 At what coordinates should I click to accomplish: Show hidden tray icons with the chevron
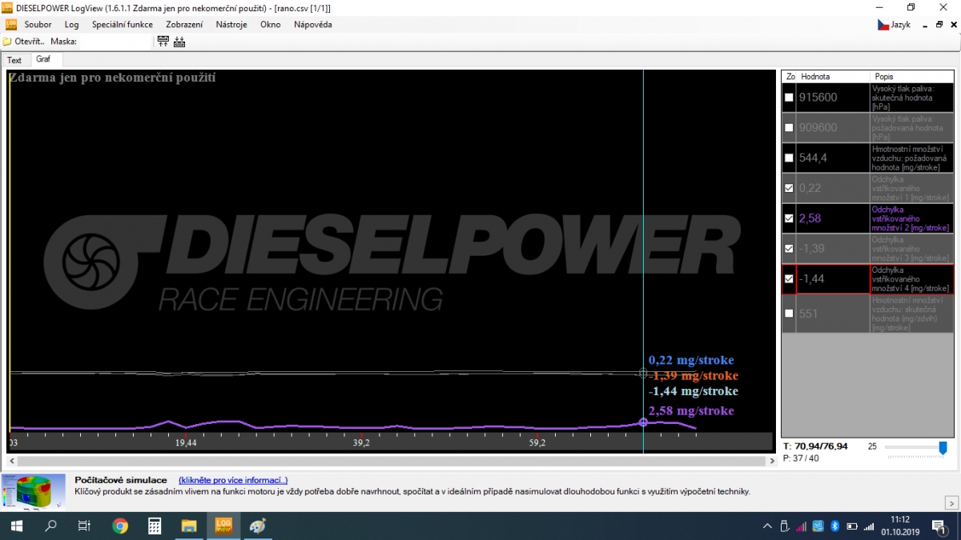pyautogui.click(x=767, y=526)
